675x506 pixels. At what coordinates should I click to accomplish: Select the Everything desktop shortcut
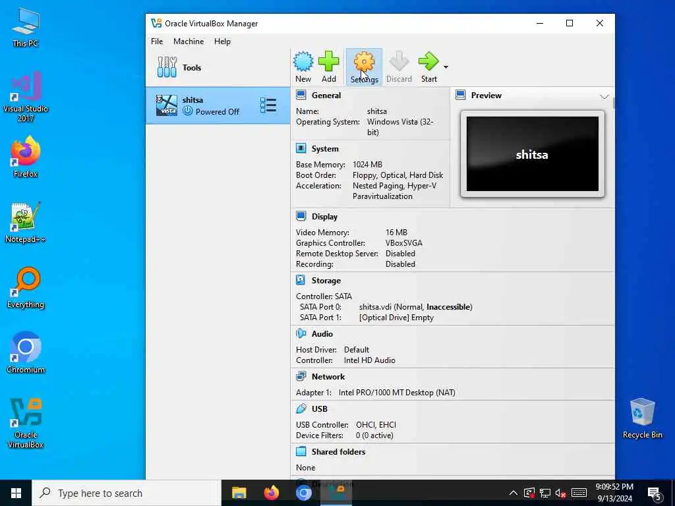tap(26, 288)
